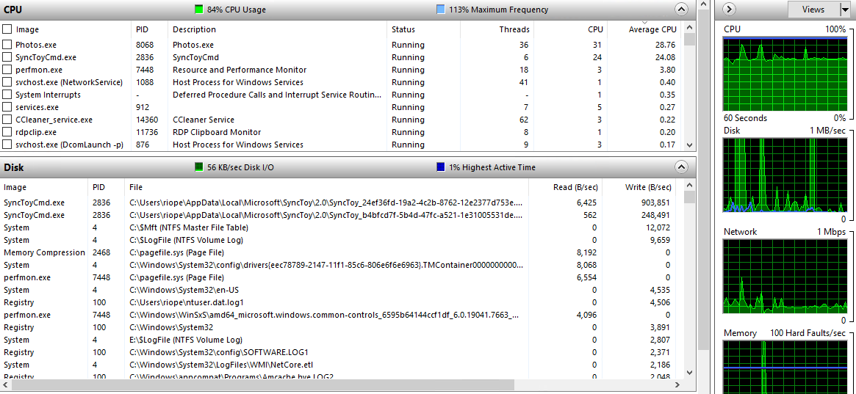The image size is (856, 394).
Task: Click the blue Highest Active Time square
Action: tap(441, 167)
